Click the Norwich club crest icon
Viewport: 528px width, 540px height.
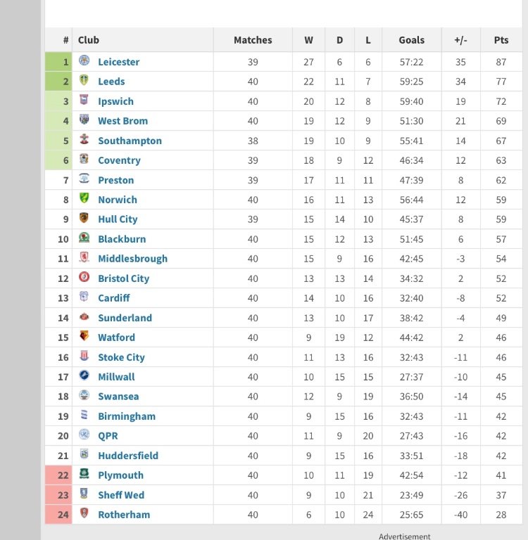84,199
